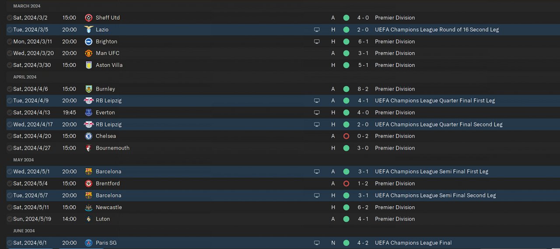Click the Lazio club badge
This screenshot has width=560, height=249.
click(89, 30)
